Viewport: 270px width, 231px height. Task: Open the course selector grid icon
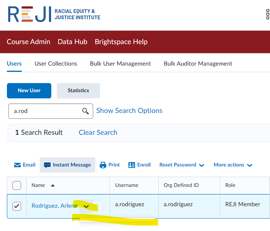coord(267,14)
